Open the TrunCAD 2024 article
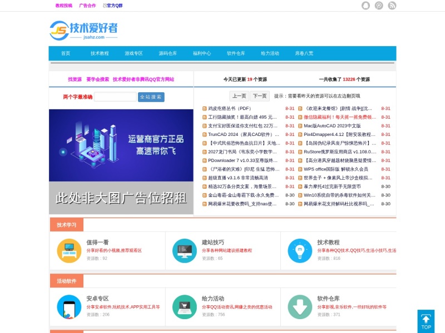Image resolution: width=445 pixels, height=333 pixels. click(244, 134)
